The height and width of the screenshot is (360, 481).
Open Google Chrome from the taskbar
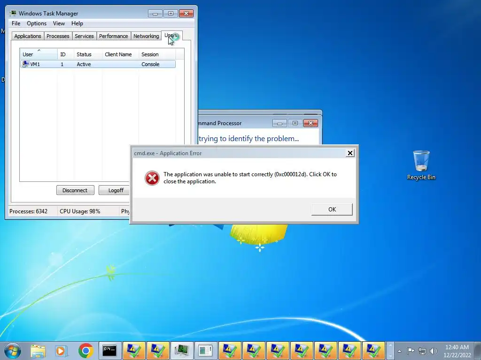click(85, 351)
